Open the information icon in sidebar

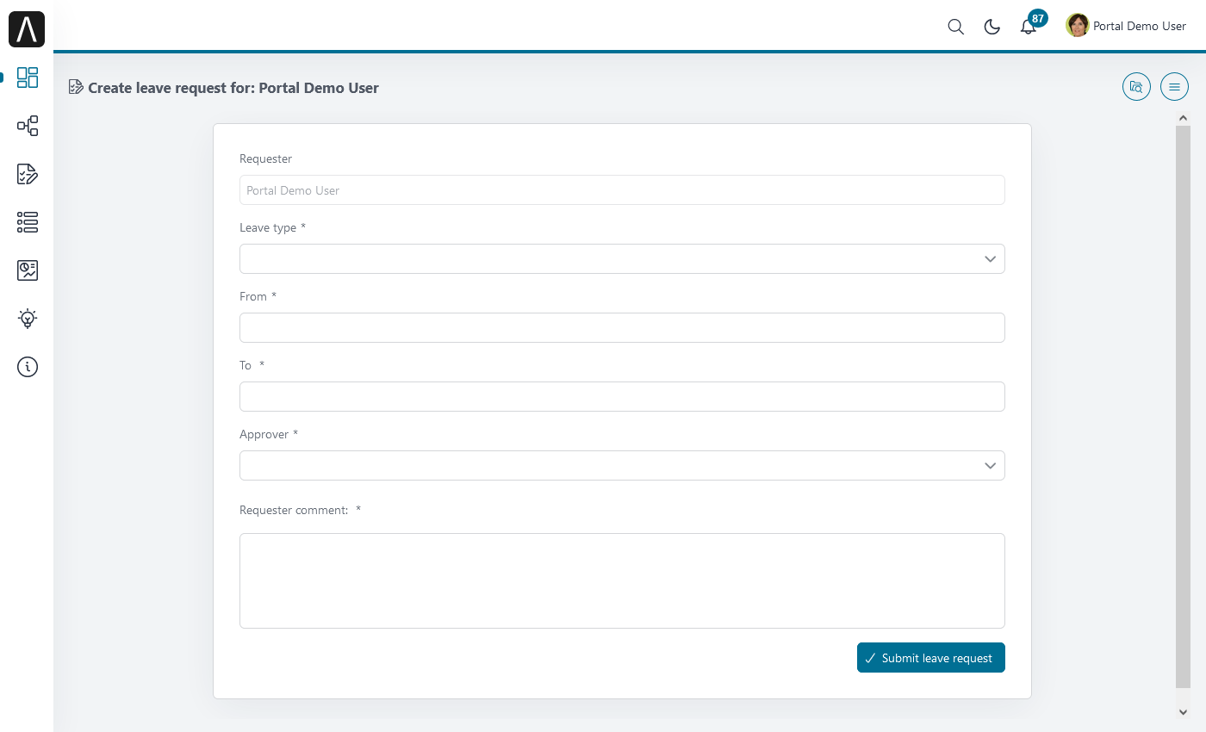click(x=28, y=367)
